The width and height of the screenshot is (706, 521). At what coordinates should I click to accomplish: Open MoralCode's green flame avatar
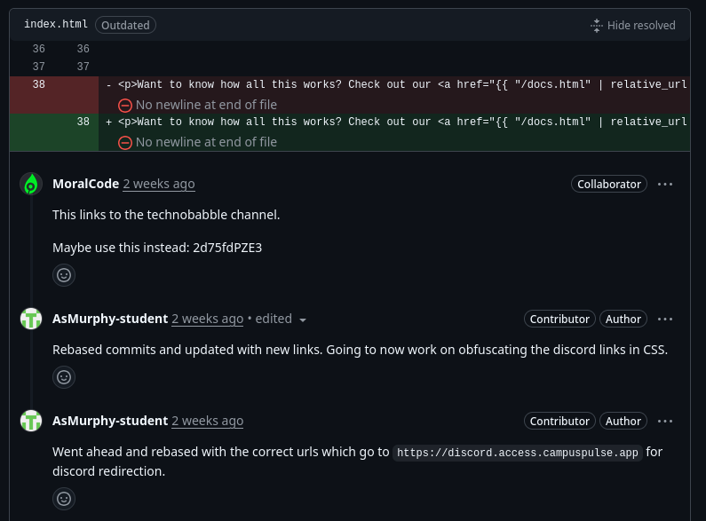pyautogui.click(x=31, y=184)
